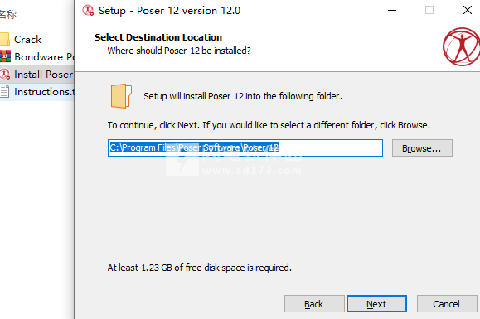Select the Install Poser application icon
This screenshot has width=480, height=319.
tap(5, 74)
